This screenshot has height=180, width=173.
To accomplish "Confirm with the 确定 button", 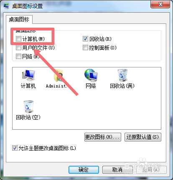I will tap(84, 170).
